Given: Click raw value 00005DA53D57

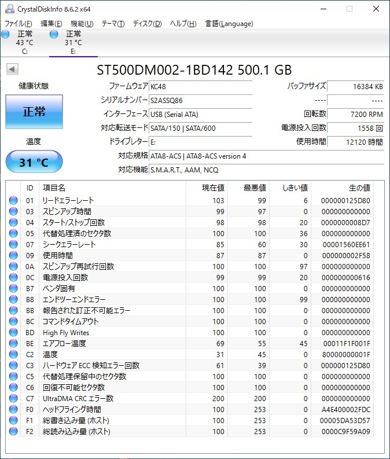Looking at the screenshot, I should (x=345, y=420).
